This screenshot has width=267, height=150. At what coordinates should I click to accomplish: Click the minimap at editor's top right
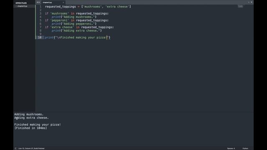pyautogui.click(x=240, y=6)
